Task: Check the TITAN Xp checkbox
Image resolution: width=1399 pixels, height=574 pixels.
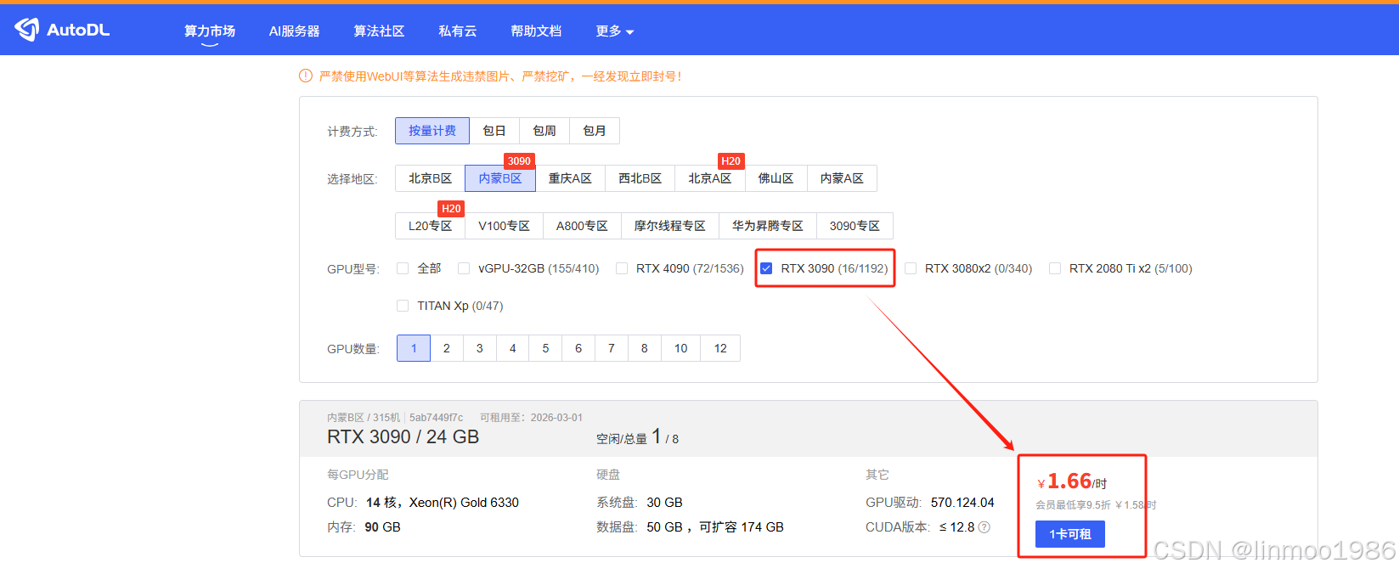Action: click(x=403, y=306)
